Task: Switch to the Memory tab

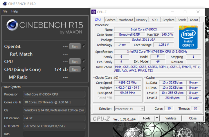Action: coord(142,20)
